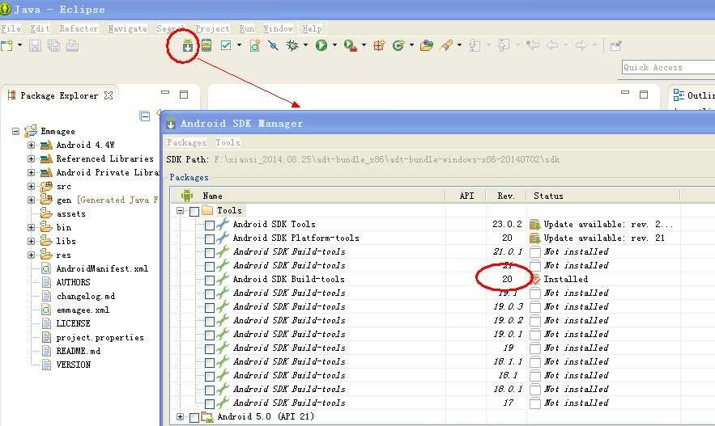
Task: Expand the res folder node
Action: tap(31, 255)
